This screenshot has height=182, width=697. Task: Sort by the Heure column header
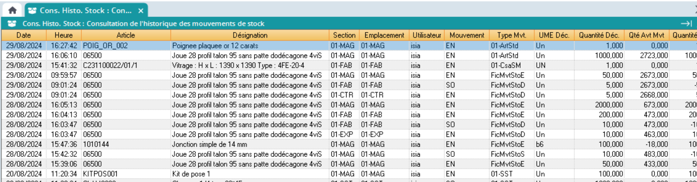tap(64, 36)
